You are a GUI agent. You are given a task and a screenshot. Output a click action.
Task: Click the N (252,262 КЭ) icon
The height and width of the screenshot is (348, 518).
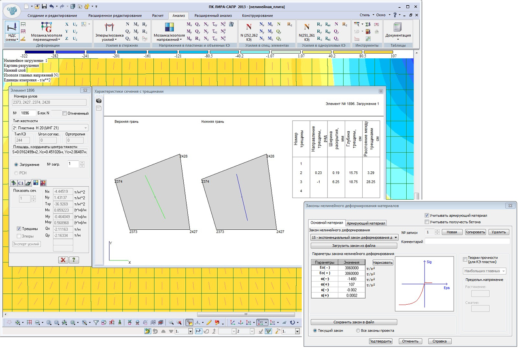[x=248, y=28]
